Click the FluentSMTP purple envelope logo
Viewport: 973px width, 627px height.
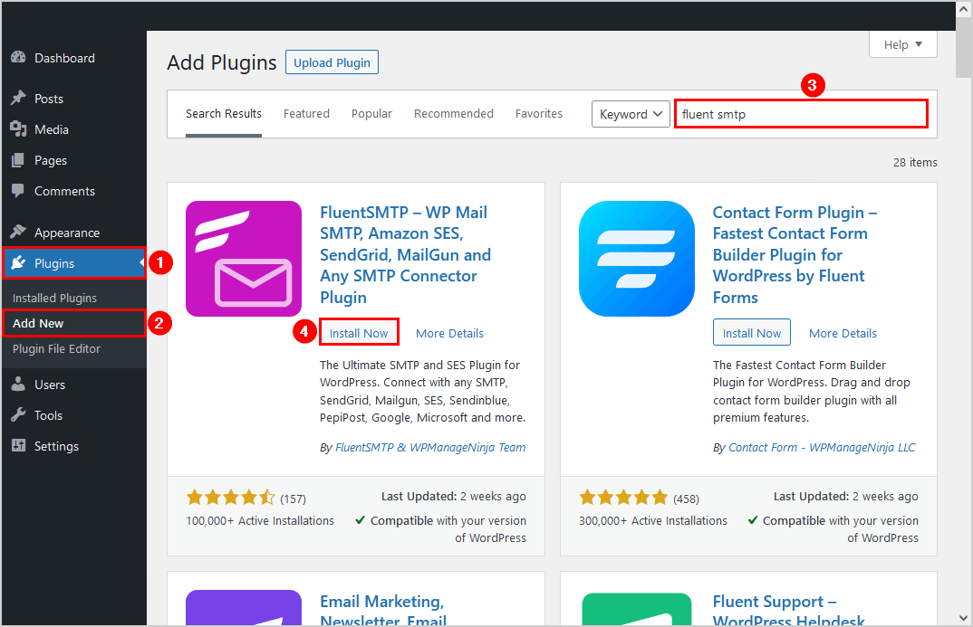[x=244, y=259]
